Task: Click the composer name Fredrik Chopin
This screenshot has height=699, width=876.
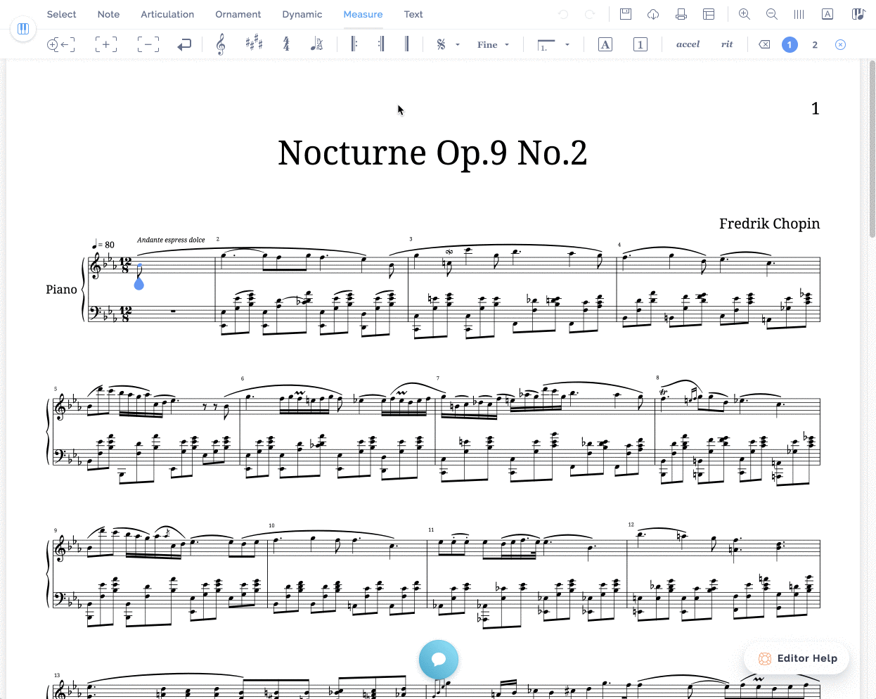Action: point(769,224)
